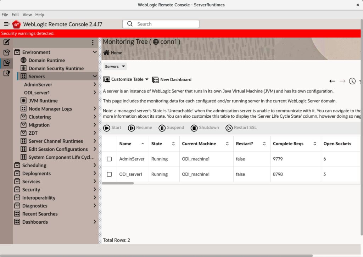
Task: Expand the Scheduling tree node
Action: coord(95,165)
